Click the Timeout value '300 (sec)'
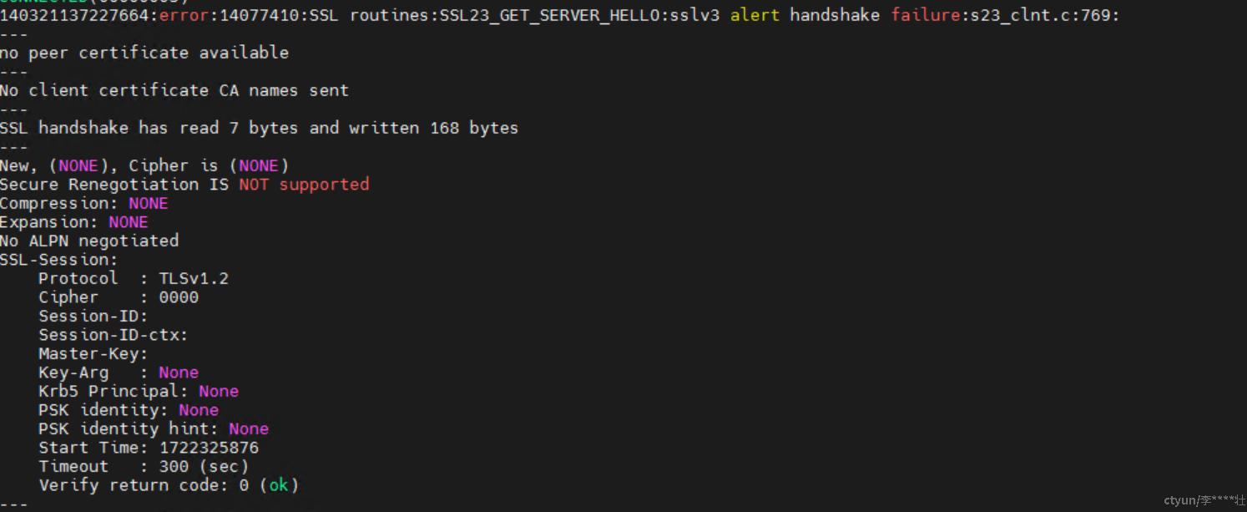 (204, 466)
